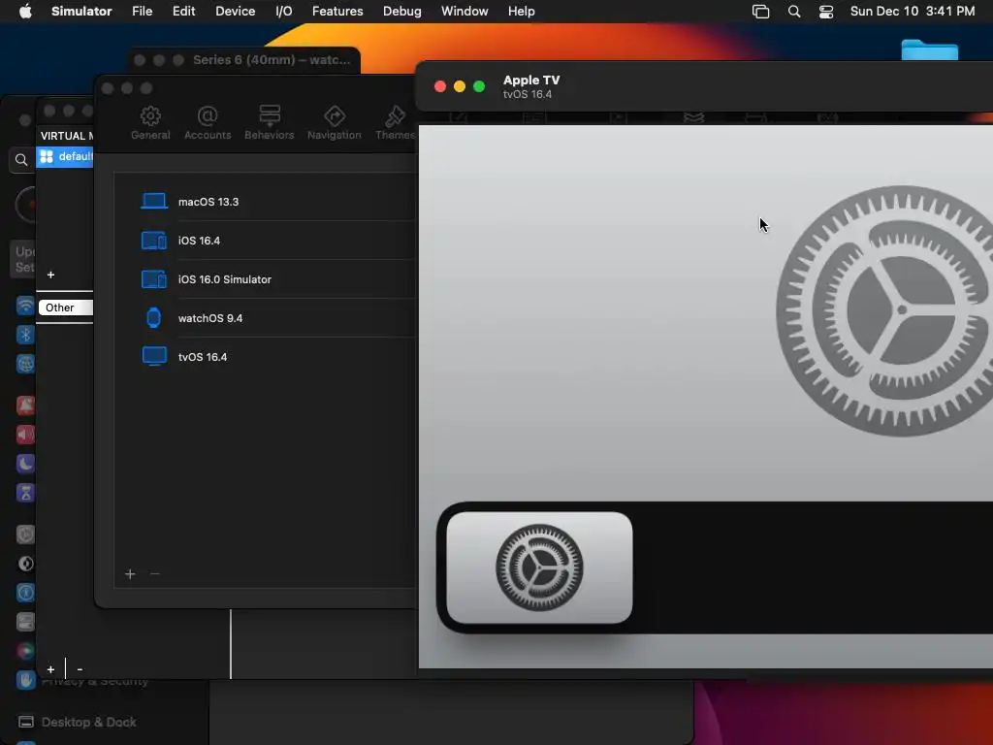Click the macOS laptop icon in platforms list
Viewport: 993px width, 745px height.
pyautogui.click(x=154, y=202)
